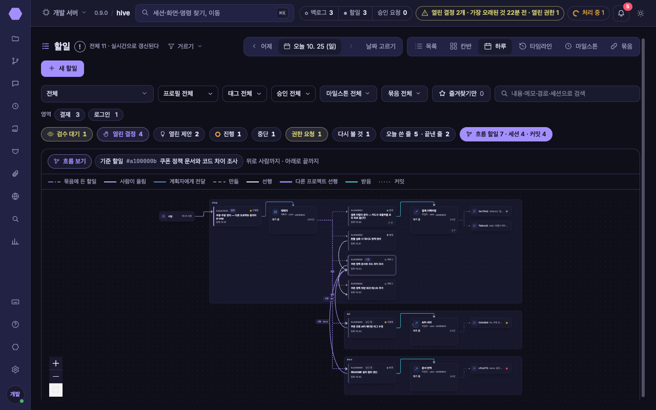Click the 새 할일 button
656x410 pixels.
tap(63, 69)
